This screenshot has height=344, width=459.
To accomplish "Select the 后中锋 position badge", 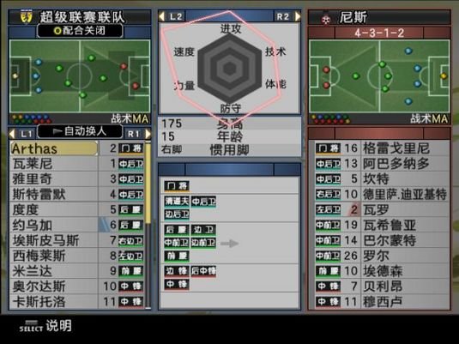I will click(x=203, y=271).
